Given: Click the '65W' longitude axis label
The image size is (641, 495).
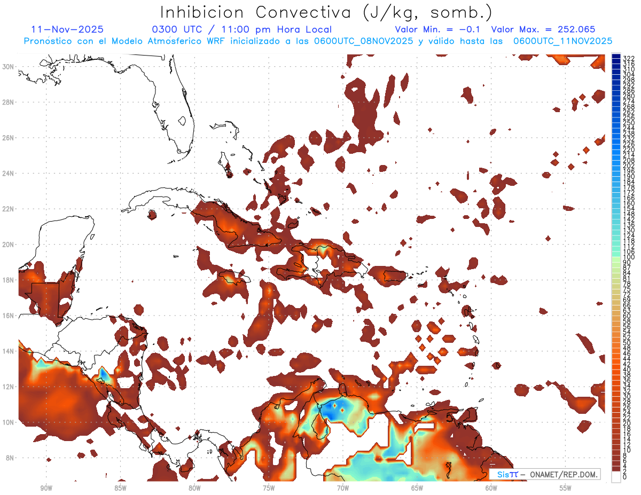Looking at the screenshot, I should click(x=417, y=488).
